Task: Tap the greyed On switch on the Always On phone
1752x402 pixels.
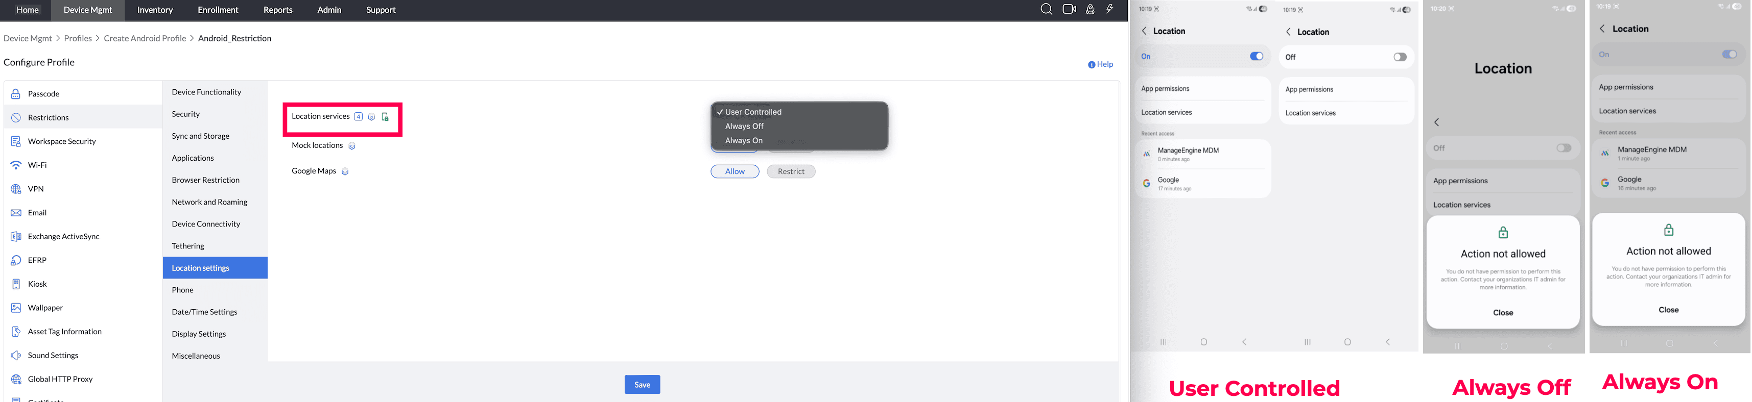Action: coord(1729,54)
